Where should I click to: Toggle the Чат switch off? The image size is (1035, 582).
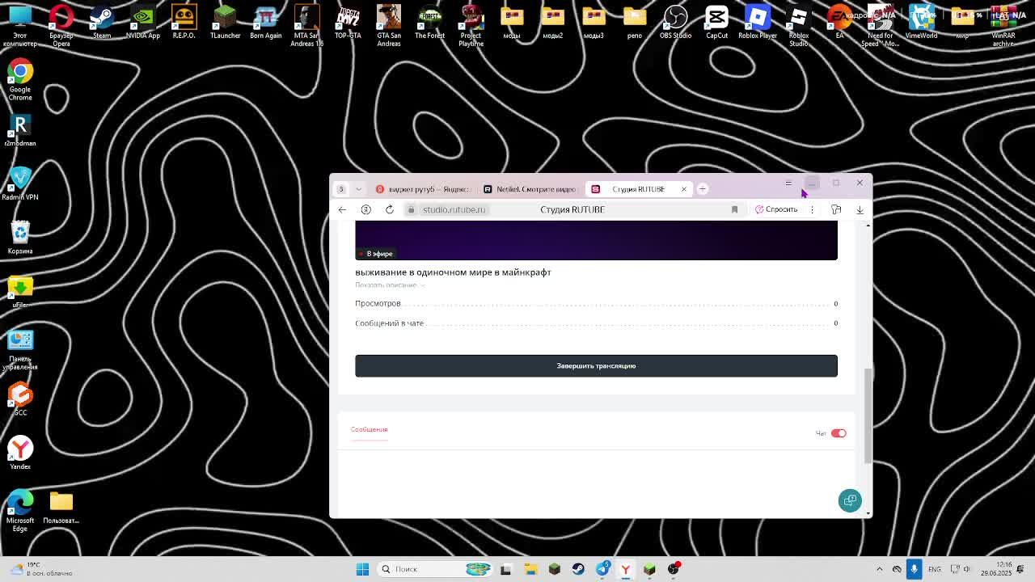[x=839, y=433]
